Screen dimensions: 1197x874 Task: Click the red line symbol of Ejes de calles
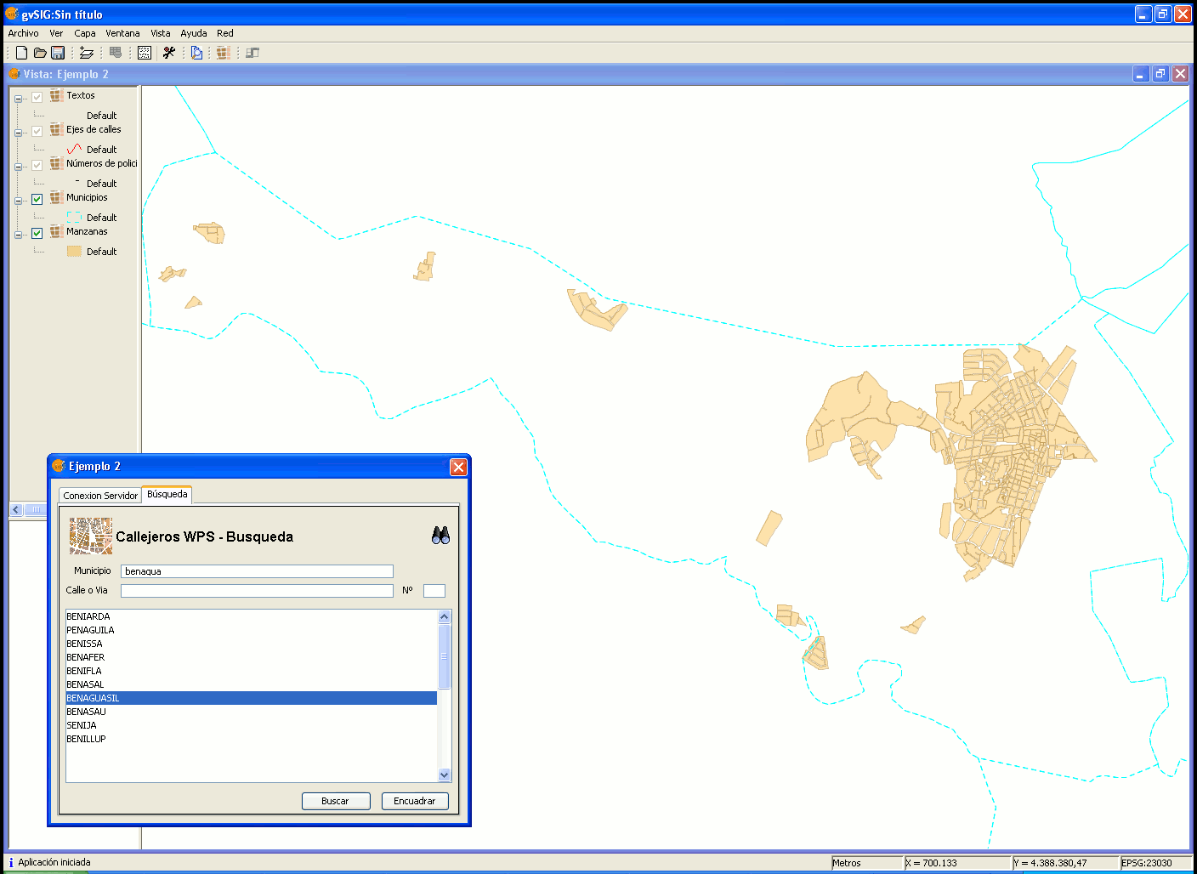75,149
